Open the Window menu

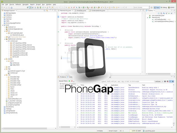coord(49,4)
